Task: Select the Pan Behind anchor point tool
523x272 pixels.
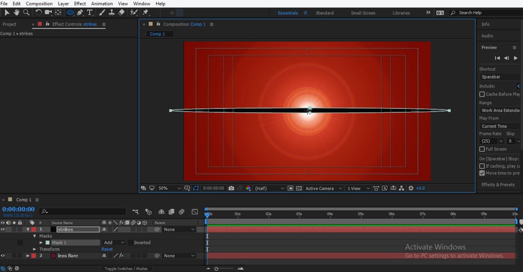Action: tap(58, 13)
